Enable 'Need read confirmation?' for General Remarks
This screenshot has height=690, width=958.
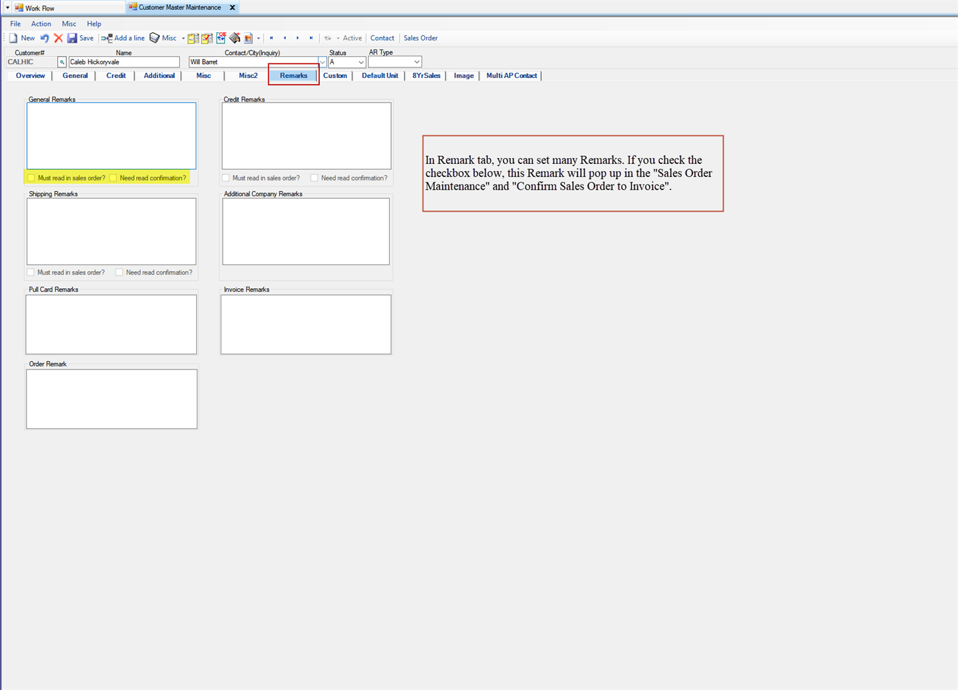(x=113, y=178)
